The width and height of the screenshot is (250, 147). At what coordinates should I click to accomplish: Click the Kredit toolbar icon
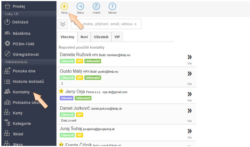coord(96,6)
